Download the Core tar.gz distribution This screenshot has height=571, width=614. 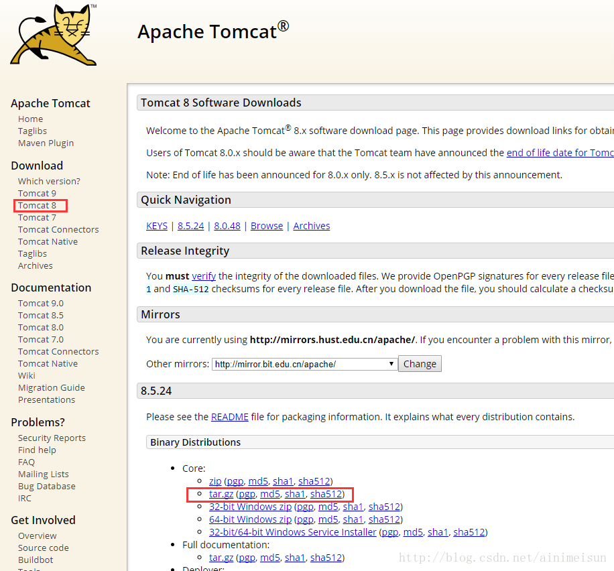[x=221, y=494]
